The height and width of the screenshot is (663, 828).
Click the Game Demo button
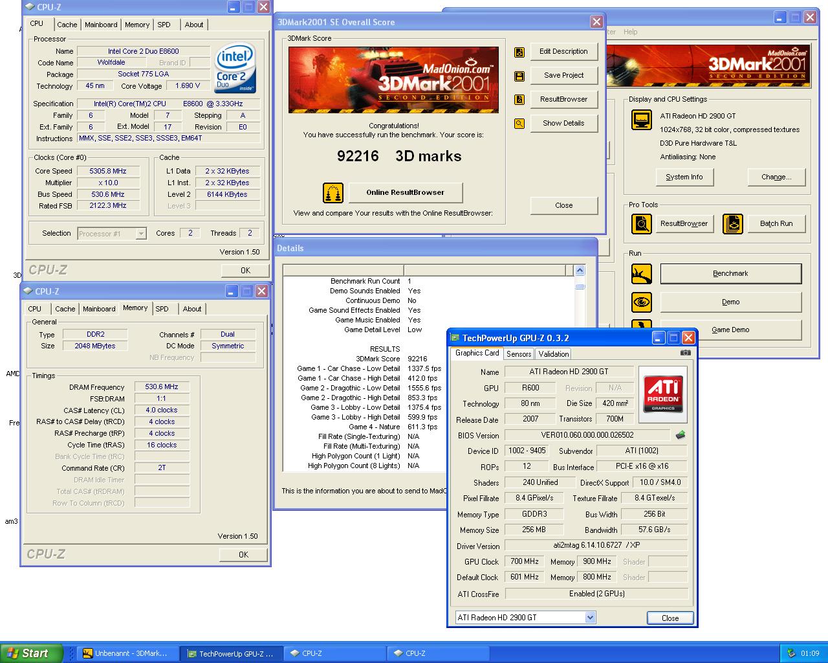pos(730,330)
